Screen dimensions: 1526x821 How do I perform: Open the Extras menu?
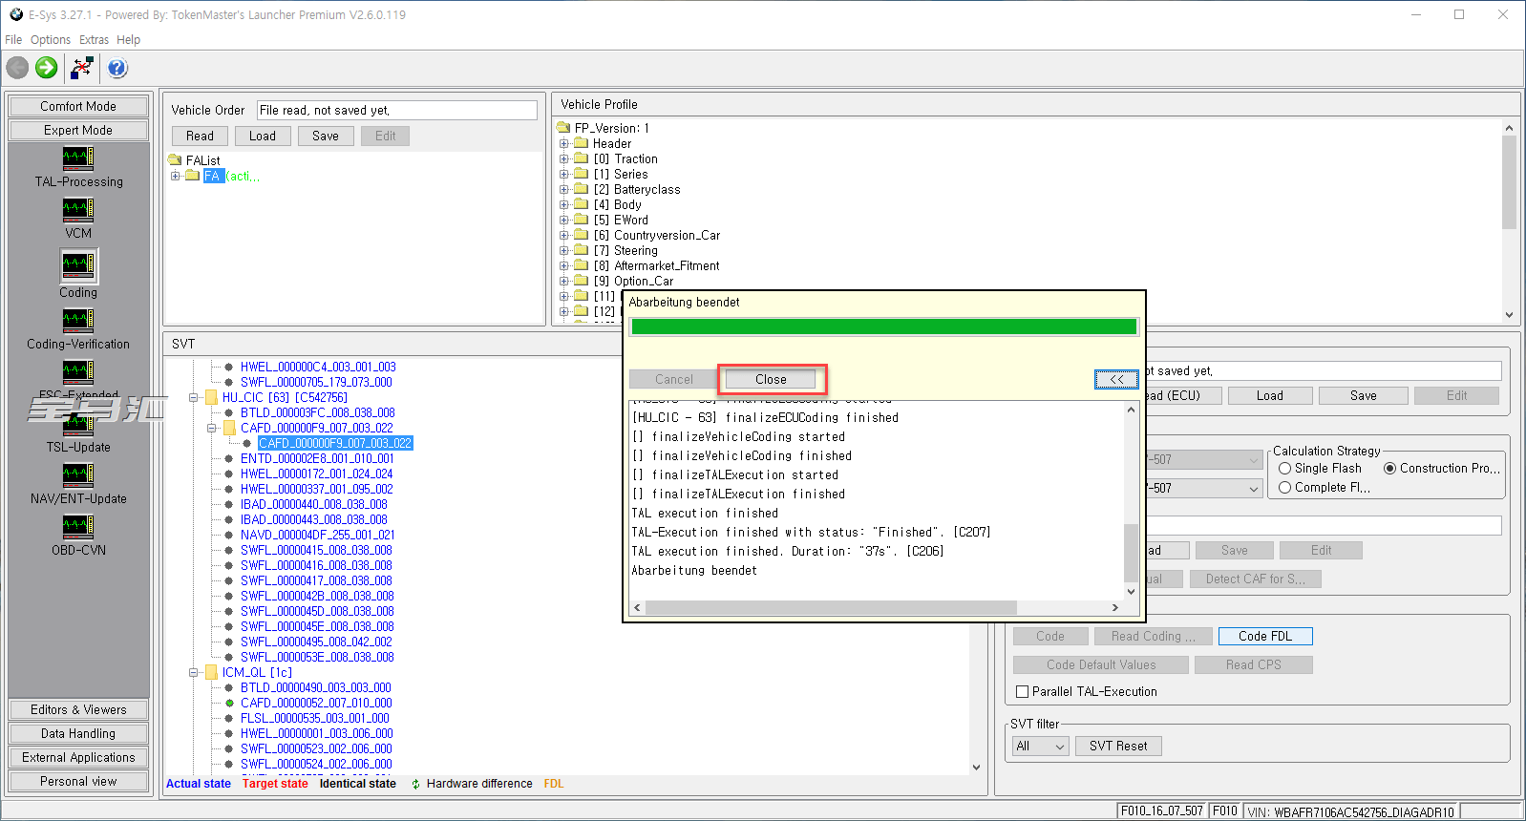(94, 40)
